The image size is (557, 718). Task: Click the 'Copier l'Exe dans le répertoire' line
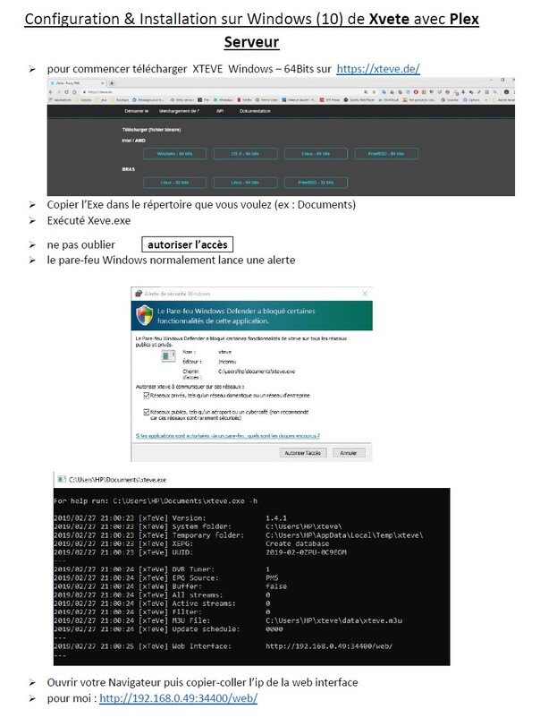click(x=201, y=204)
